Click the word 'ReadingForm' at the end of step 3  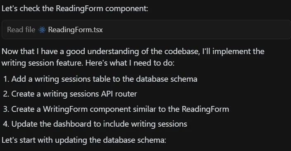click(x=205, y=109)
